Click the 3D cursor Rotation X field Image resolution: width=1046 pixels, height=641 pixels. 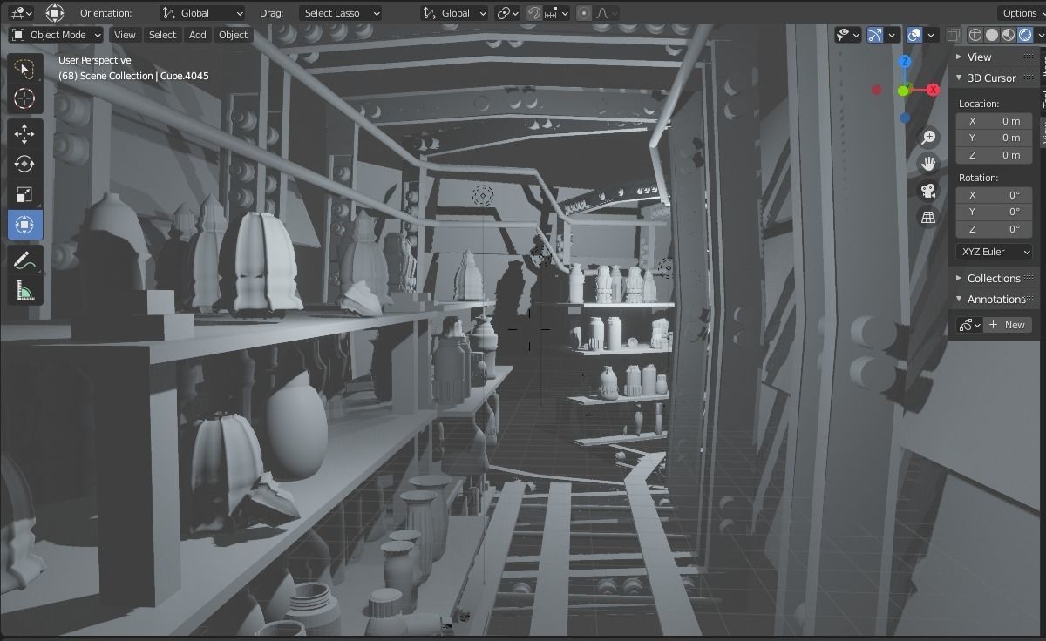click(994, 195)
